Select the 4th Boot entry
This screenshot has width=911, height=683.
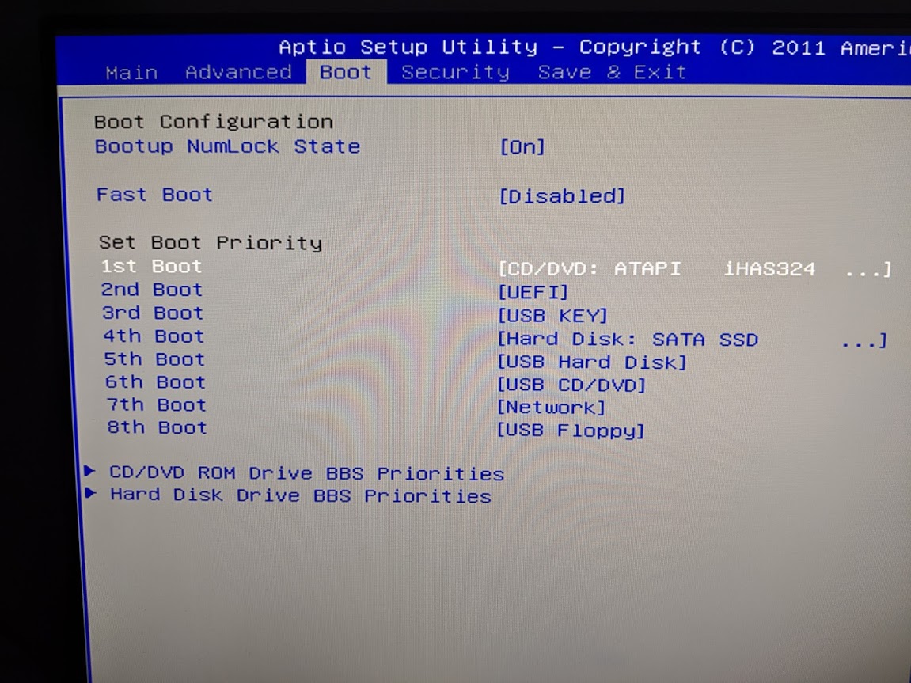[x=154, y=336]
